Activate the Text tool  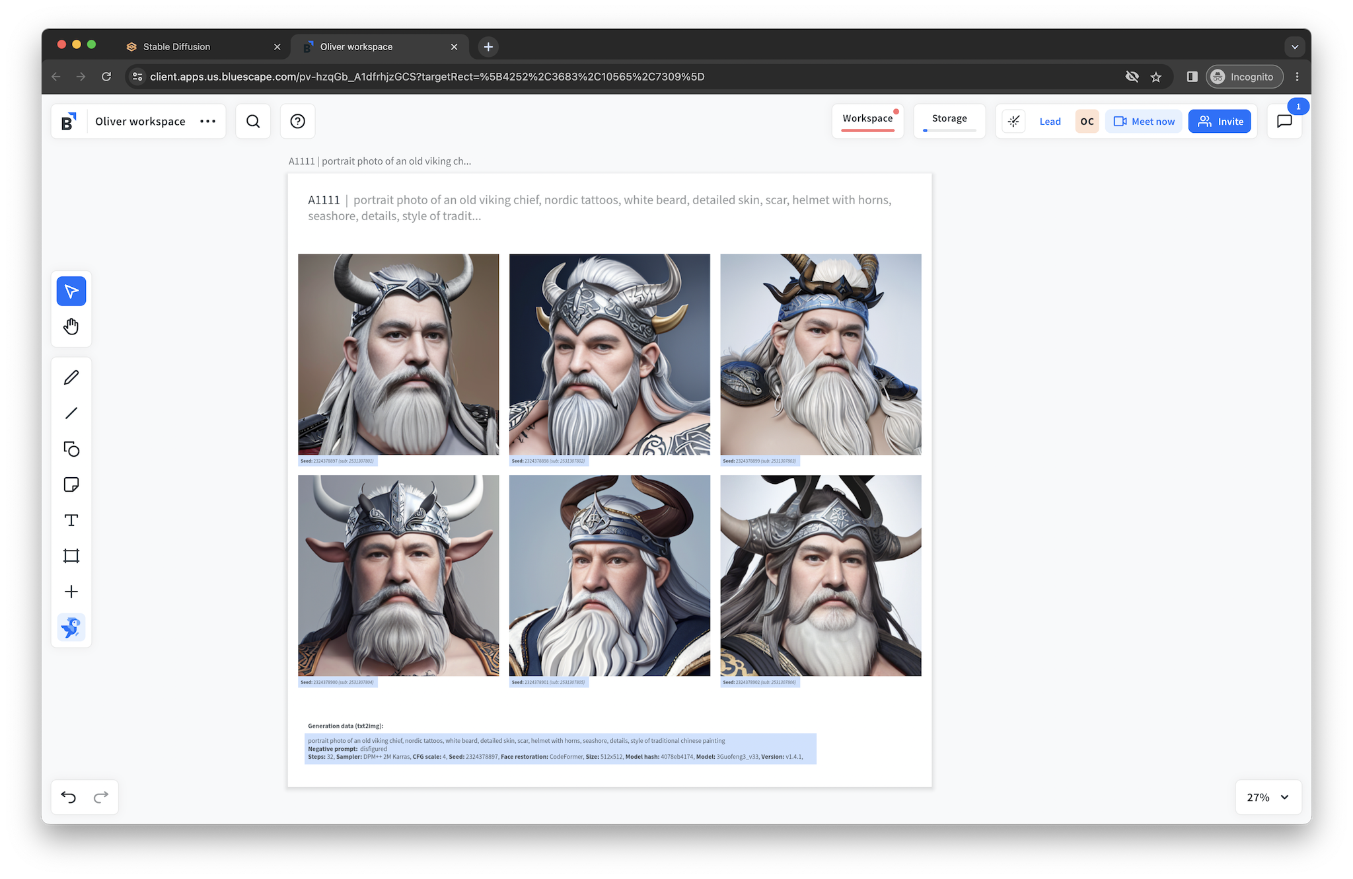[x=71, y=520]
